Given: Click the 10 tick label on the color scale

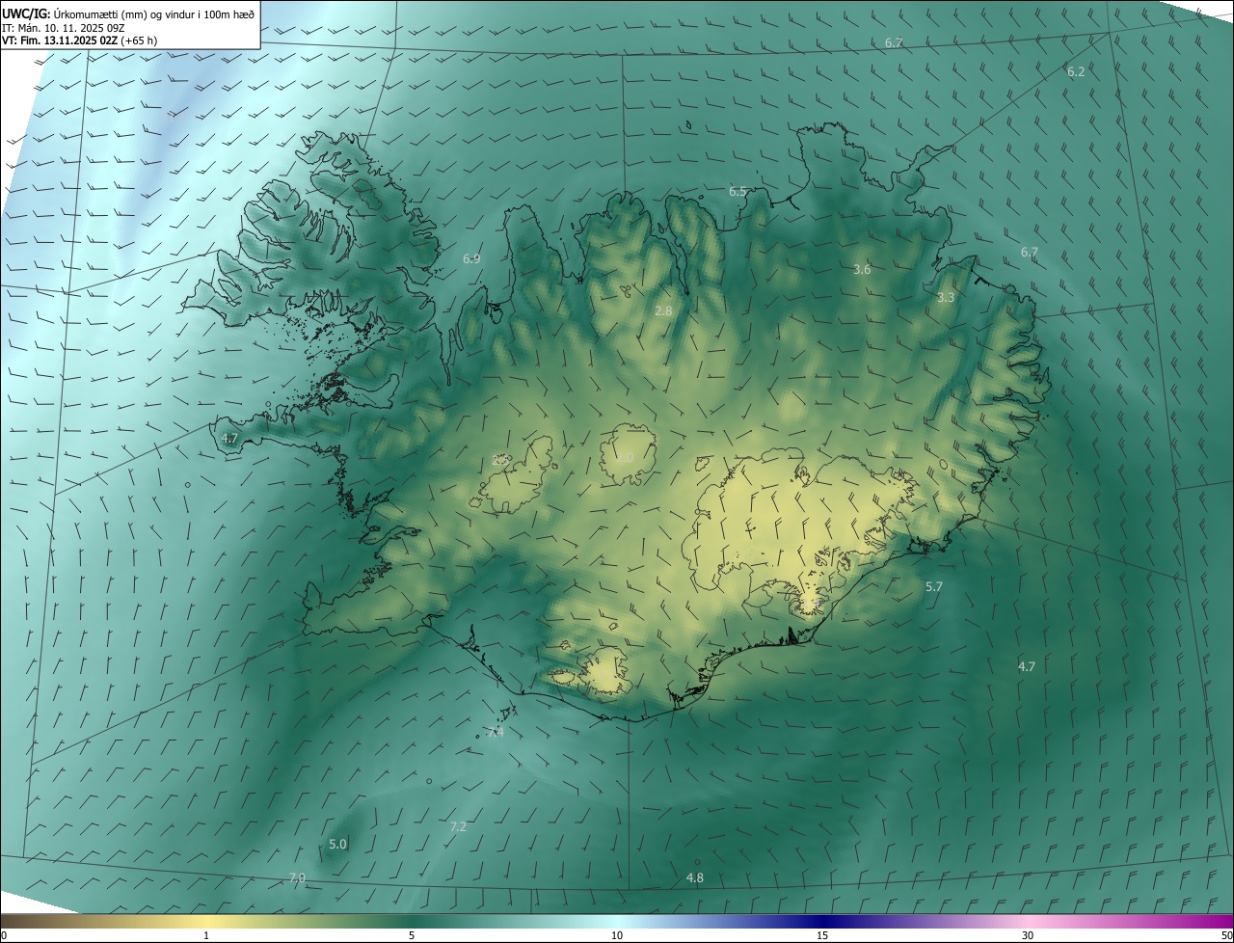Looking at the screenshot, I should [617, 935].
